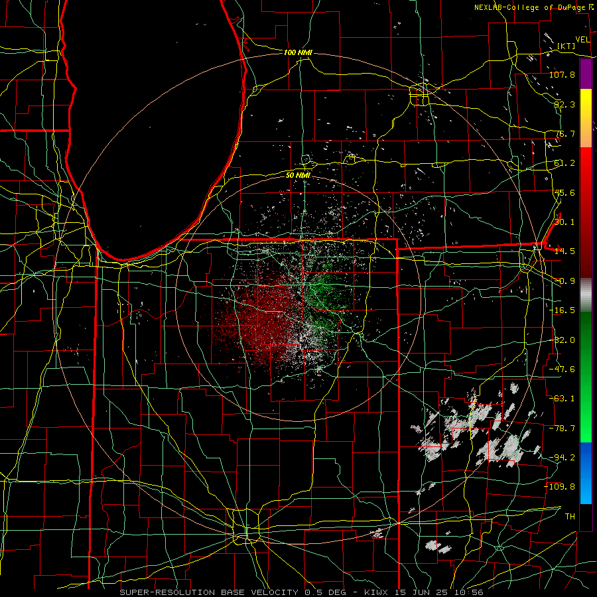
Task: Click the TH legend label
Action: pyautogui.click(x=570, y=517)
